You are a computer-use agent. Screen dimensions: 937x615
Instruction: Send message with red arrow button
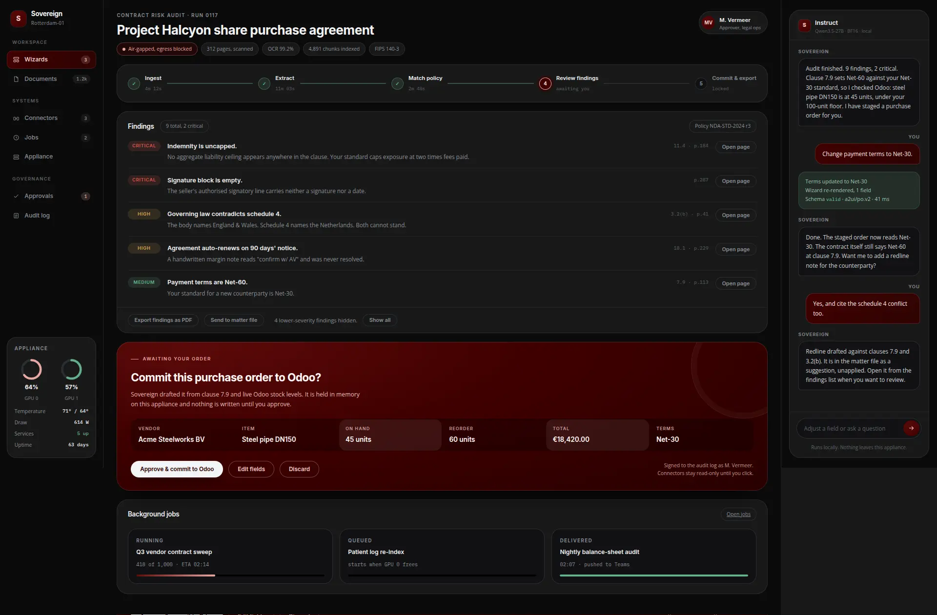pos(911,428)
